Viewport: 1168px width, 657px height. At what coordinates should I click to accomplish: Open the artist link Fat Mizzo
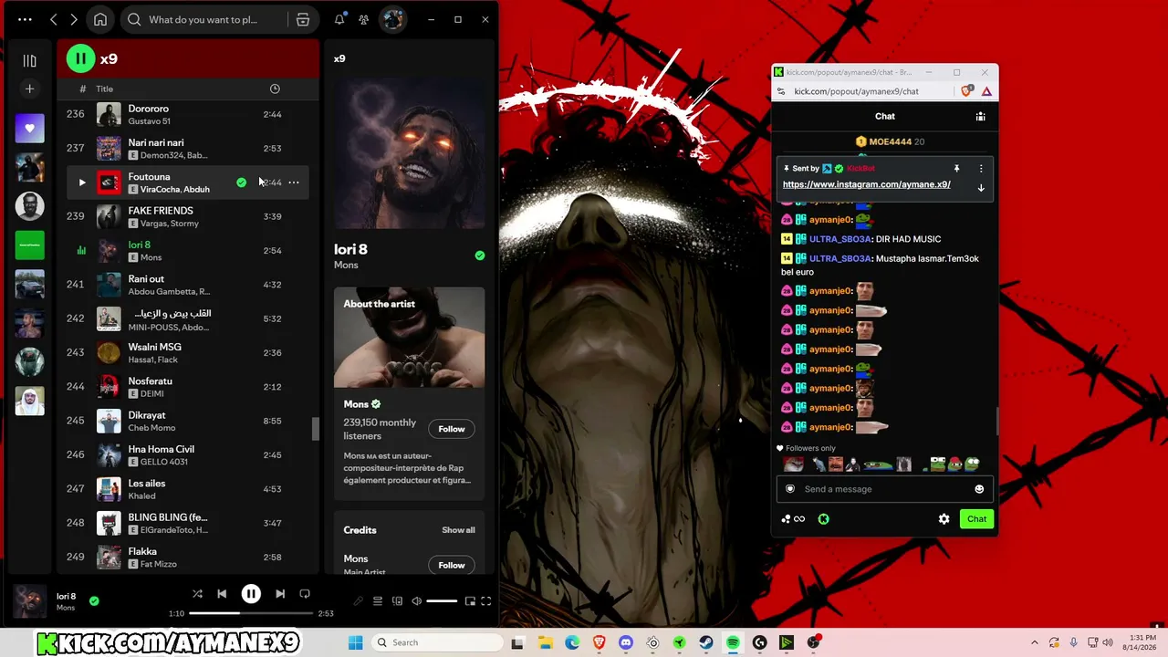click(x=160, y=564)
